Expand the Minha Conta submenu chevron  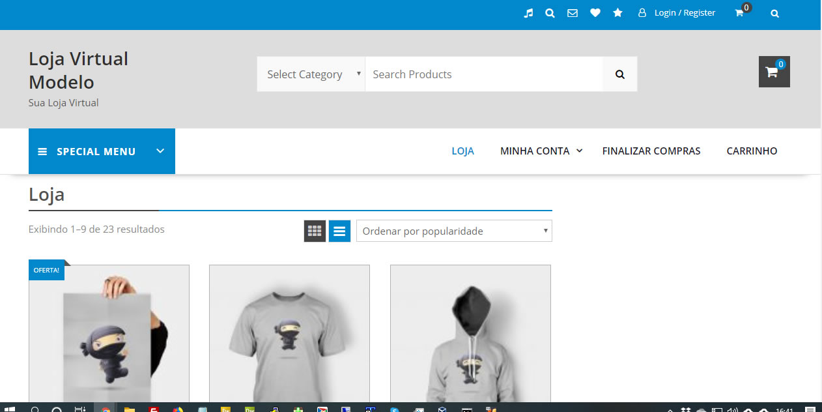pyautogui.click(x=580, y=151)
